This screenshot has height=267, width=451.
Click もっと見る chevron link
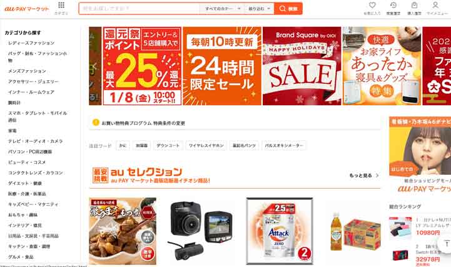[364, 175]
